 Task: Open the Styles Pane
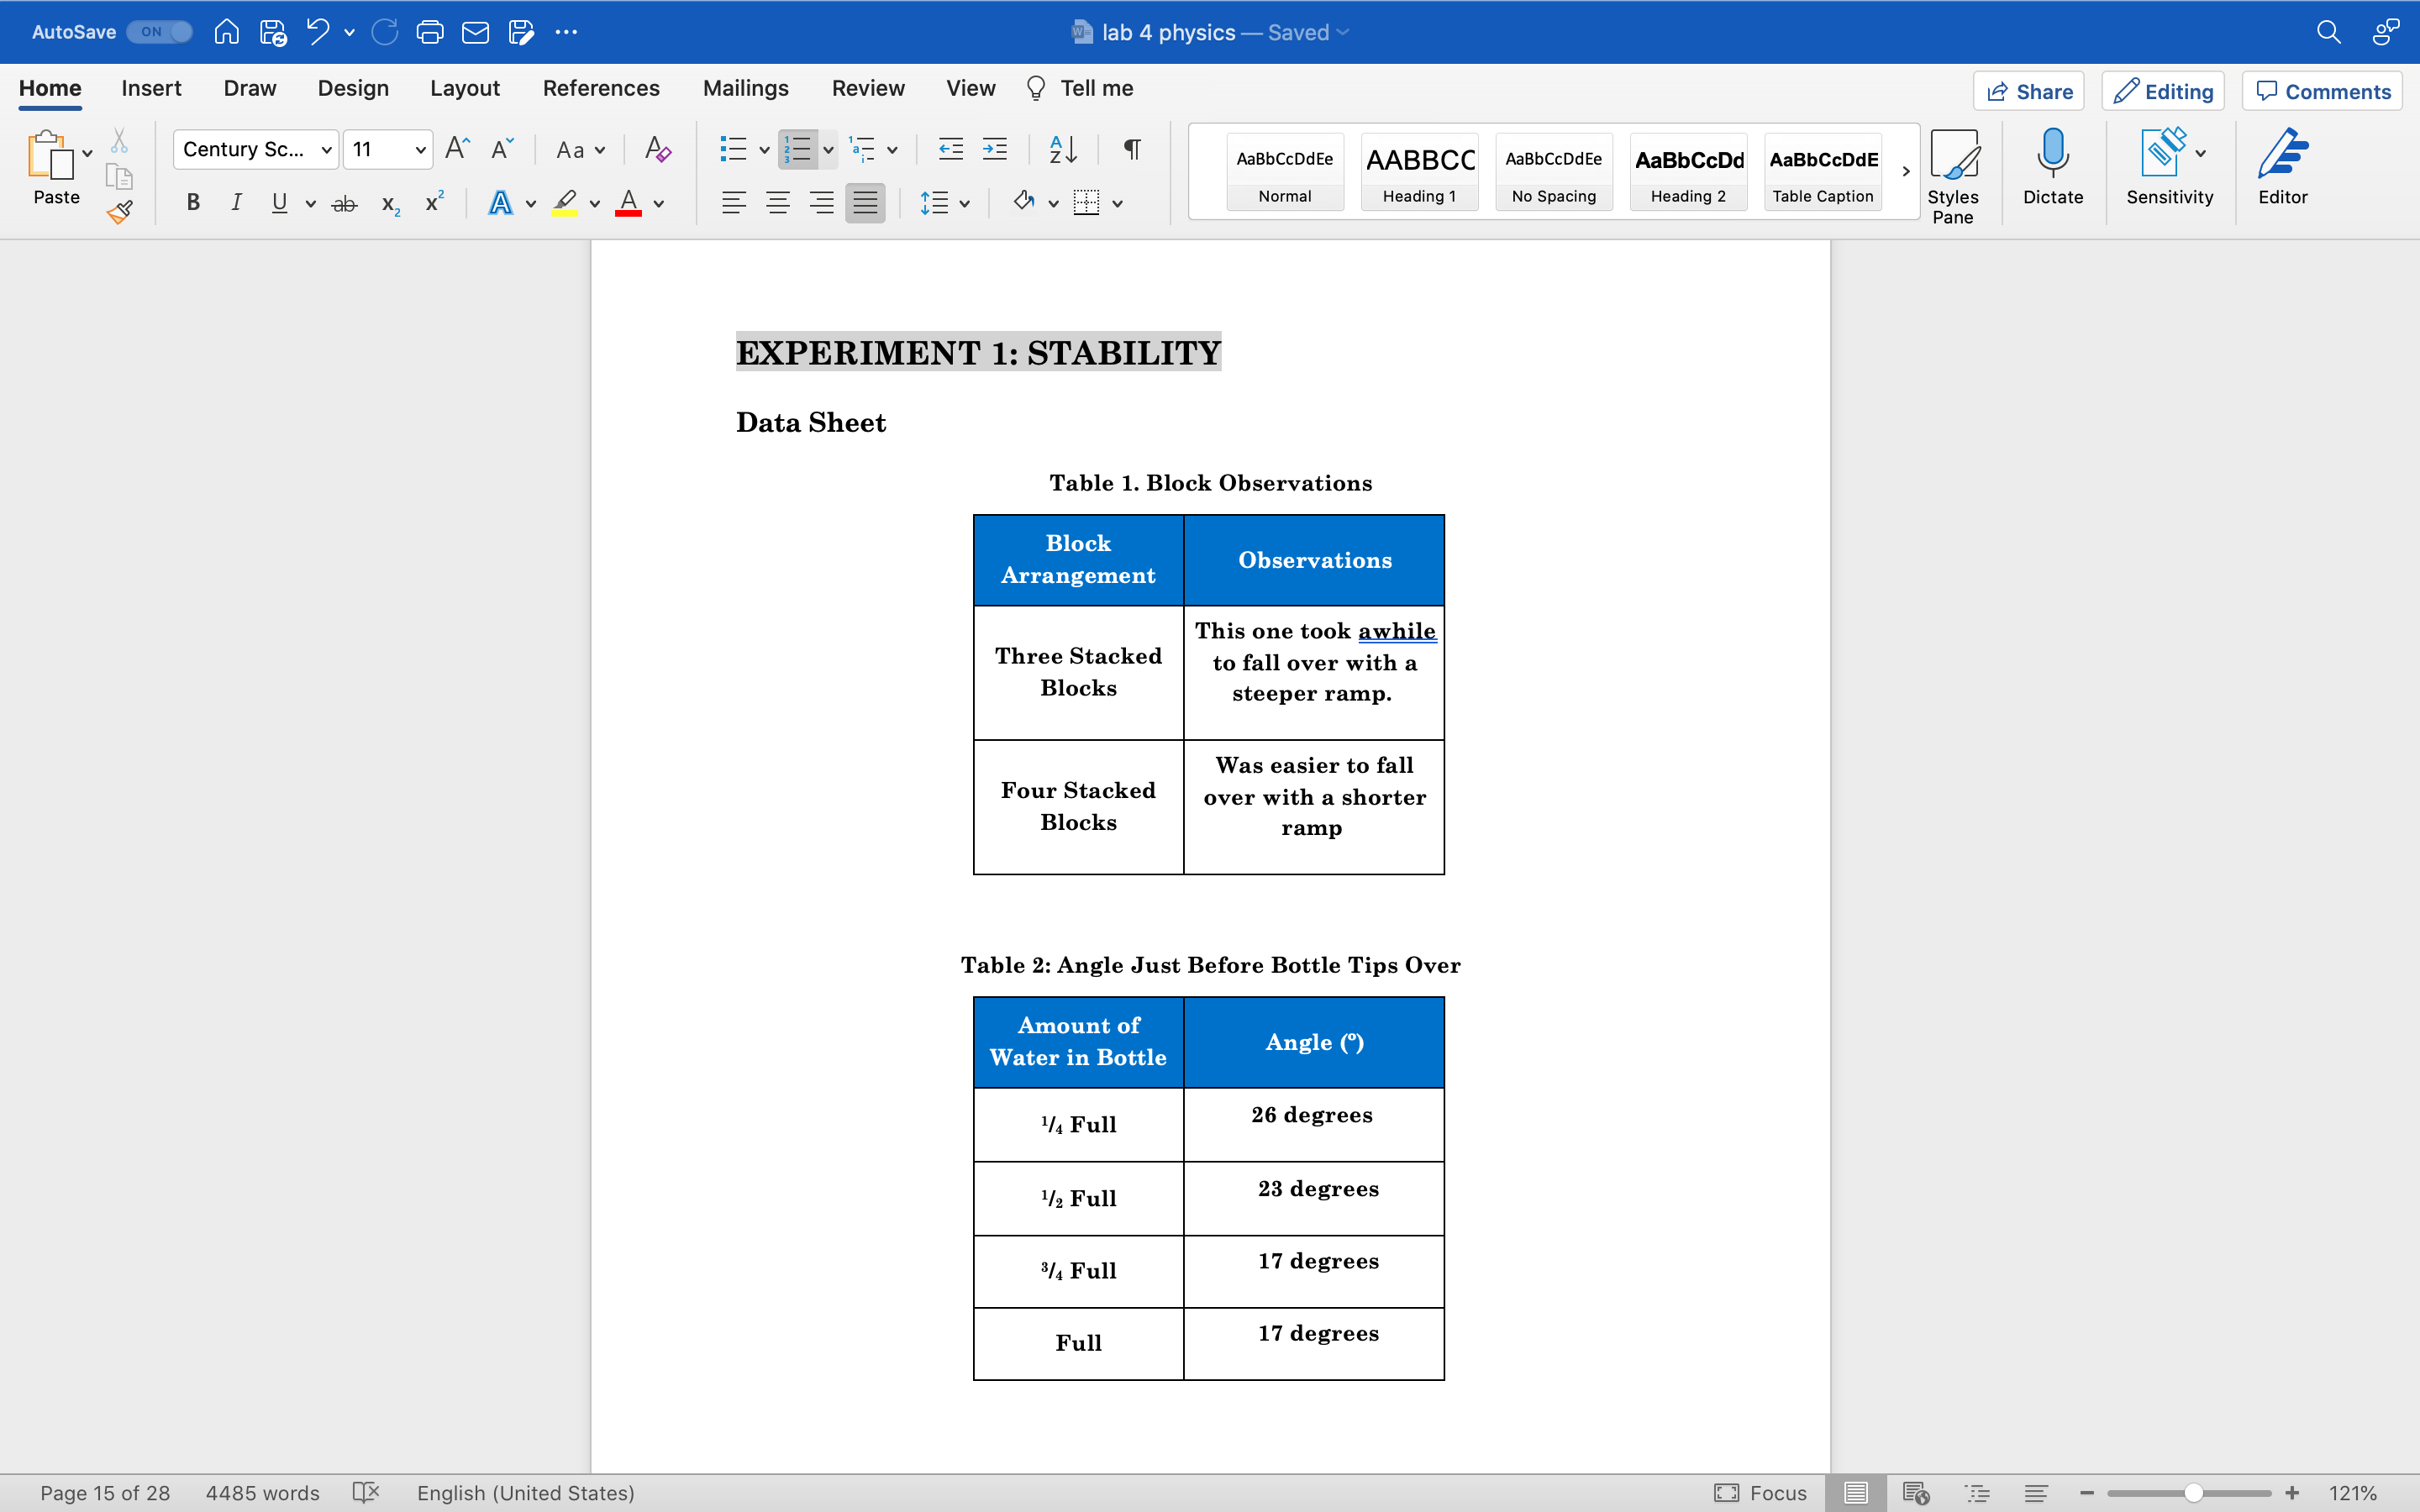pyautogui.click(x=1954, y=172)
